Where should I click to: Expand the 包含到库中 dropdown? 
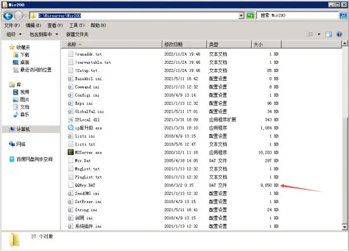pyautogui.click(x=44, y=34)
